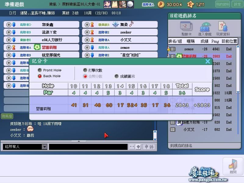Click square icon beside 流浪ㄚ豪
Screen dimensions: 244x183
coord(9,32)
